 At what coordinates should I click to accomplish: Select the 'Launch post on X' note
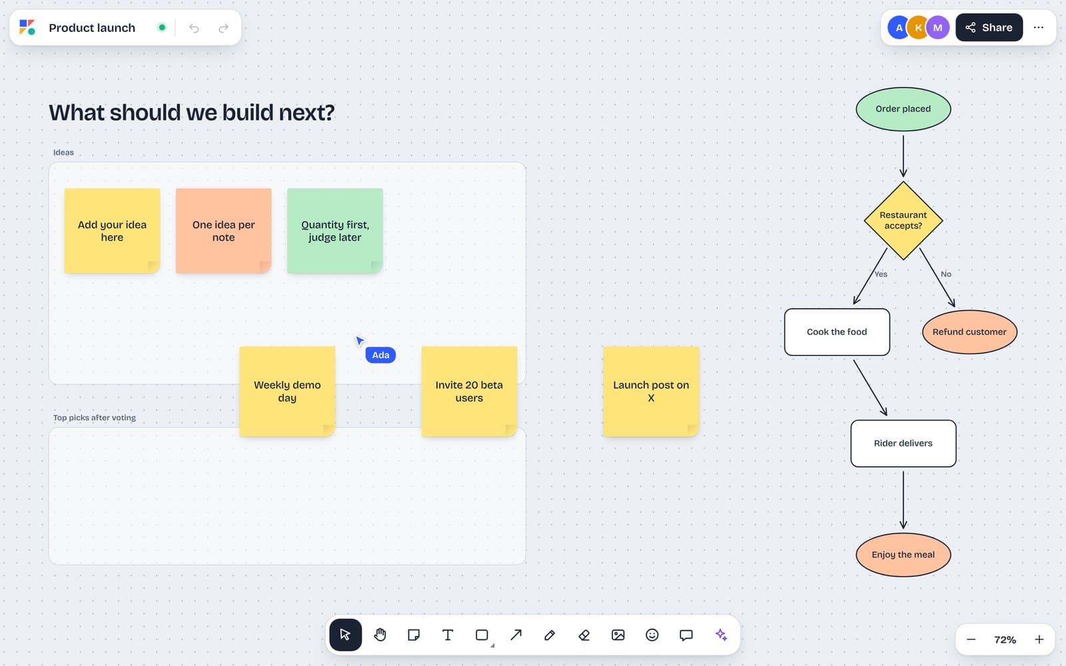pos(651,392)
